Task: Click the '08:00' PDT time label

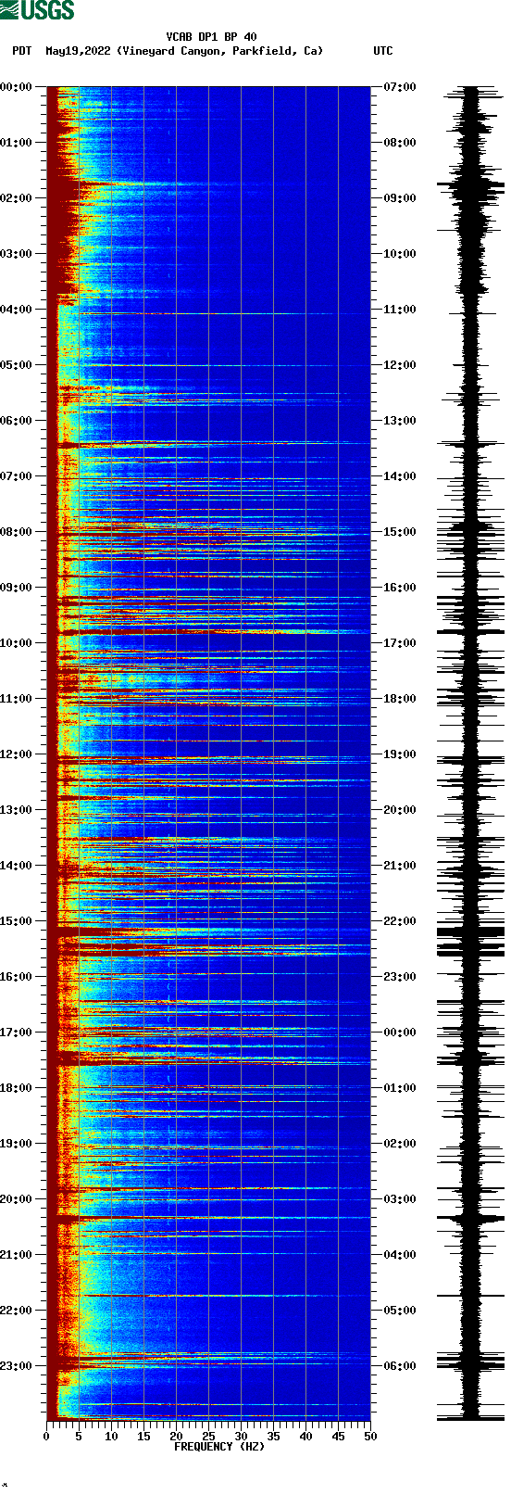Action: [x=17, y=532]
